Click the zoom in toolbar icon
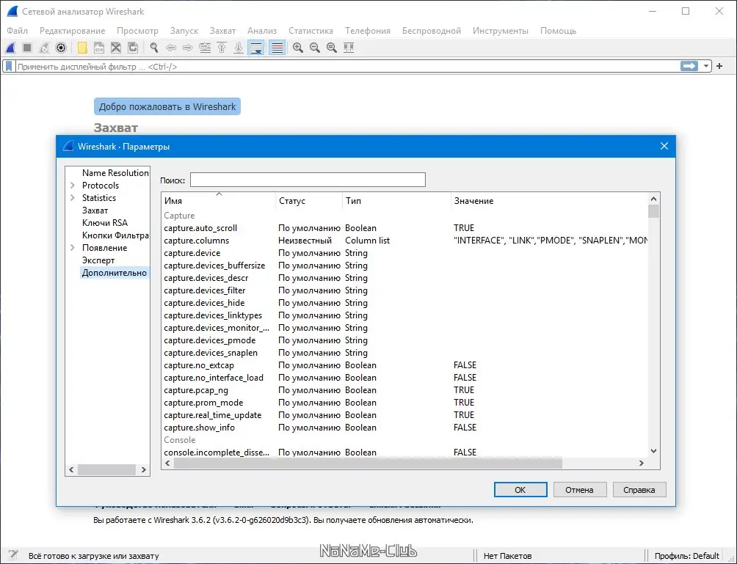 [298, 48]
